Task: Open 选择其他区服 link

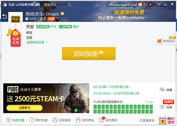Action: tap(37, 42)
